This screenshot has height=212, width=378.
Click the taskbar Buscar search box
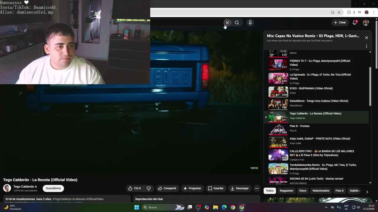pos(164,207)
